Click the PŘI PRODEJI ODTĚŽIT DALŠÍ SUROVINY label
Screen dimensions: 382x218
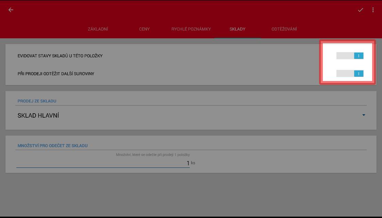56,74
